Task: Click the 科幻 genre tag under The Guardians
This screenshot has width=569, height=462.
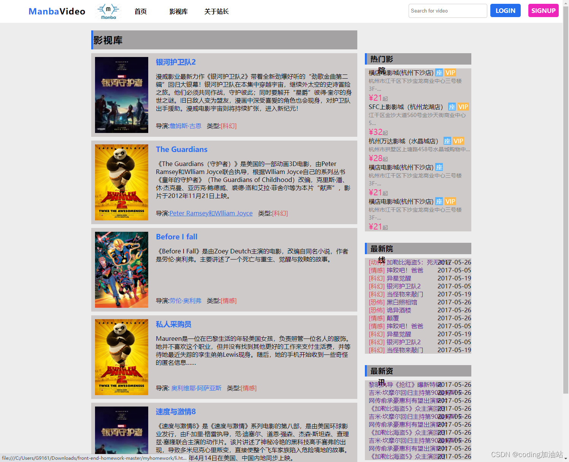Action: click(x=280, y=213)
